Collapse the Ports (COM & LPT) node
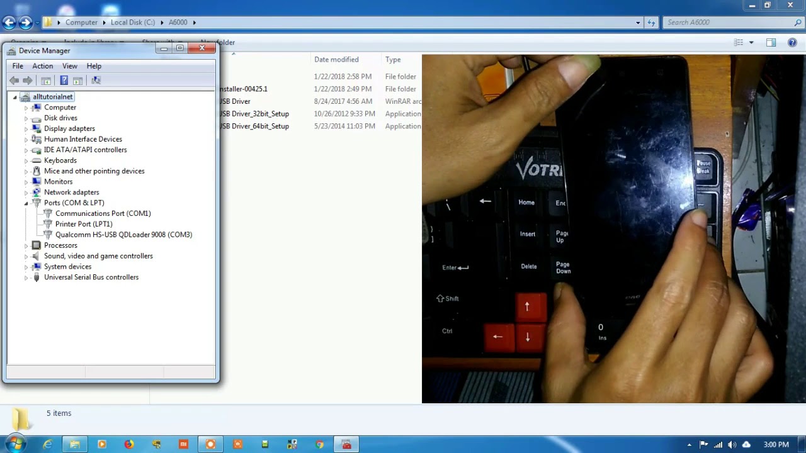This screenshot has height=453, width=806. (x=26, y=203)
